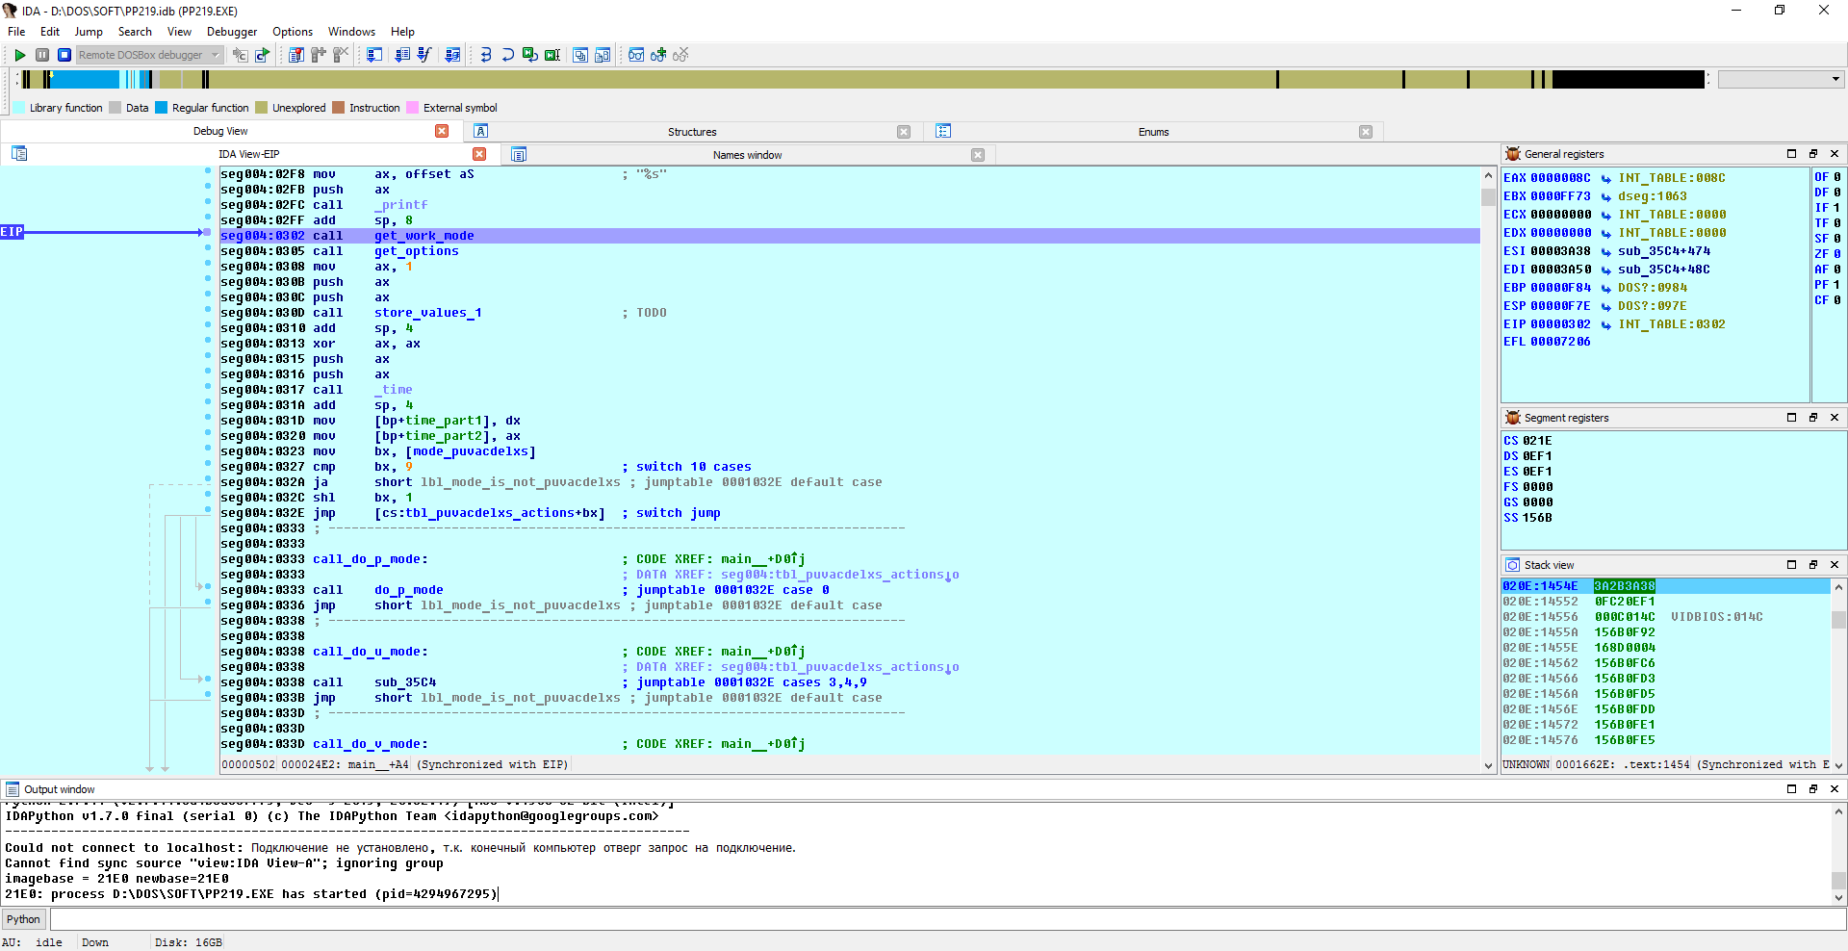This screenshot has width=1848, height=951.
Task: Click the Structures tab icon
Action: click(481, 131)
